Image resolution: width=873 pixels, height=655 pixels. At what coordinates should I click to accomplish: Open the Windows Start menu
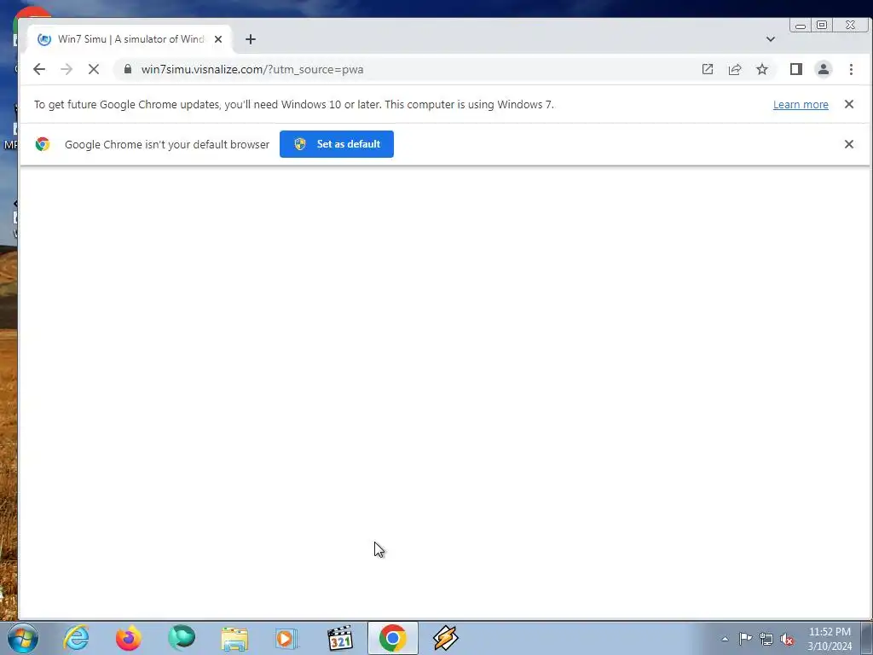point(23,638)
